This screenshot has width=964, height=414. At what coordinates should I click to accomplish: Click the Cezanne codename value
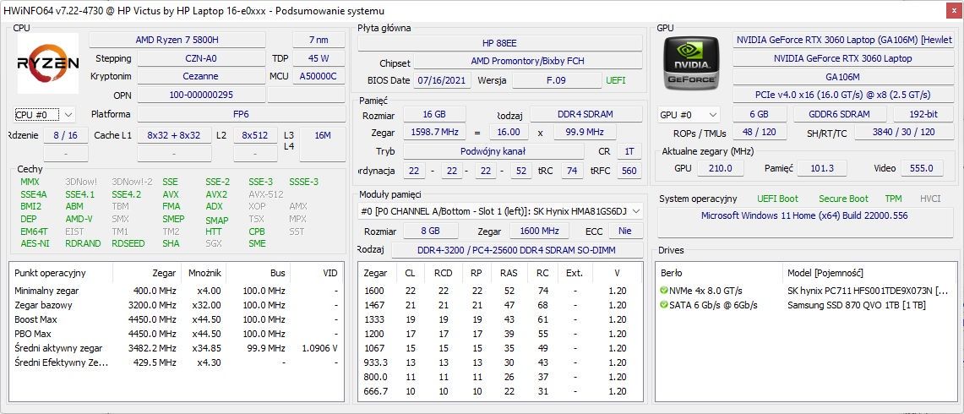click(200, 76)
